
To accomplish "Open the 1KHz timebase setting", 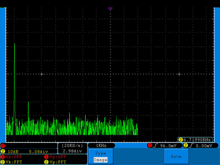I will [x=101, y=145].
